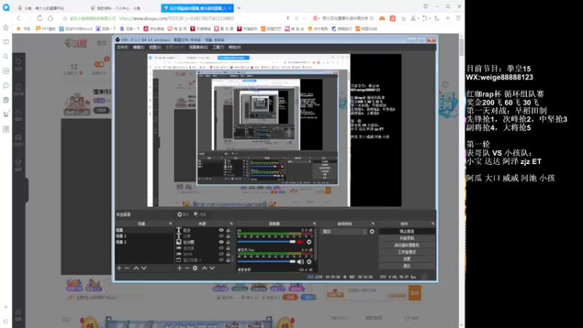Pop out the Controls dock panel
Screen dimensions: 583x328
point(433,224)
